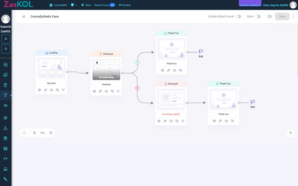Go back using double chevron button

(24, 17)
